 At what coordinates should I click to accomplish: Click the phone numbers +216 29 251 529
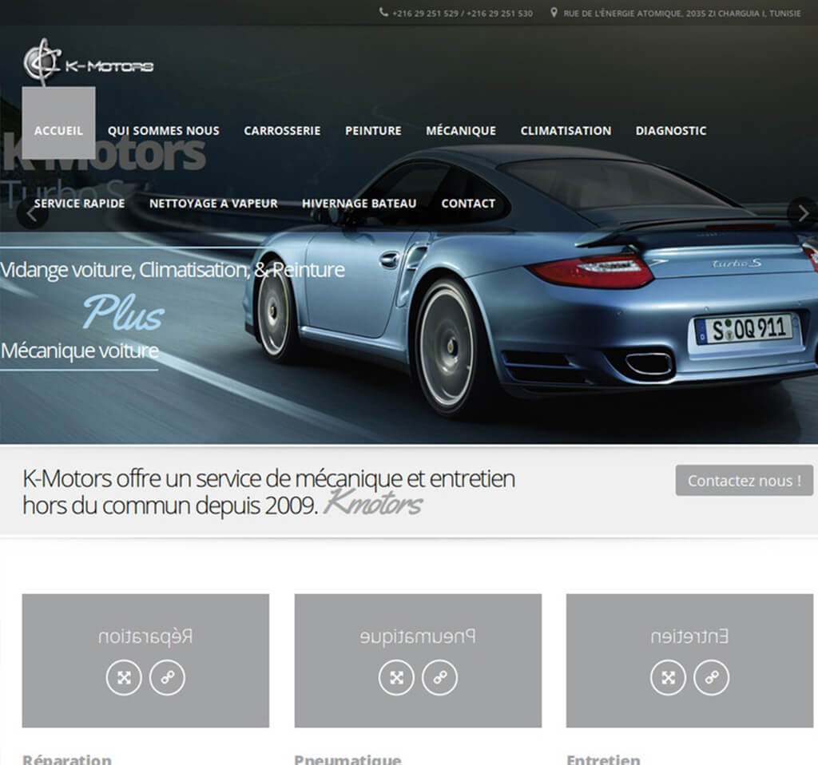tap(463, 14)
